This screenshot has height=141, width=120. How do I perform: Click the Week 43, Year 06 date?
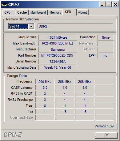pos(58,67)
